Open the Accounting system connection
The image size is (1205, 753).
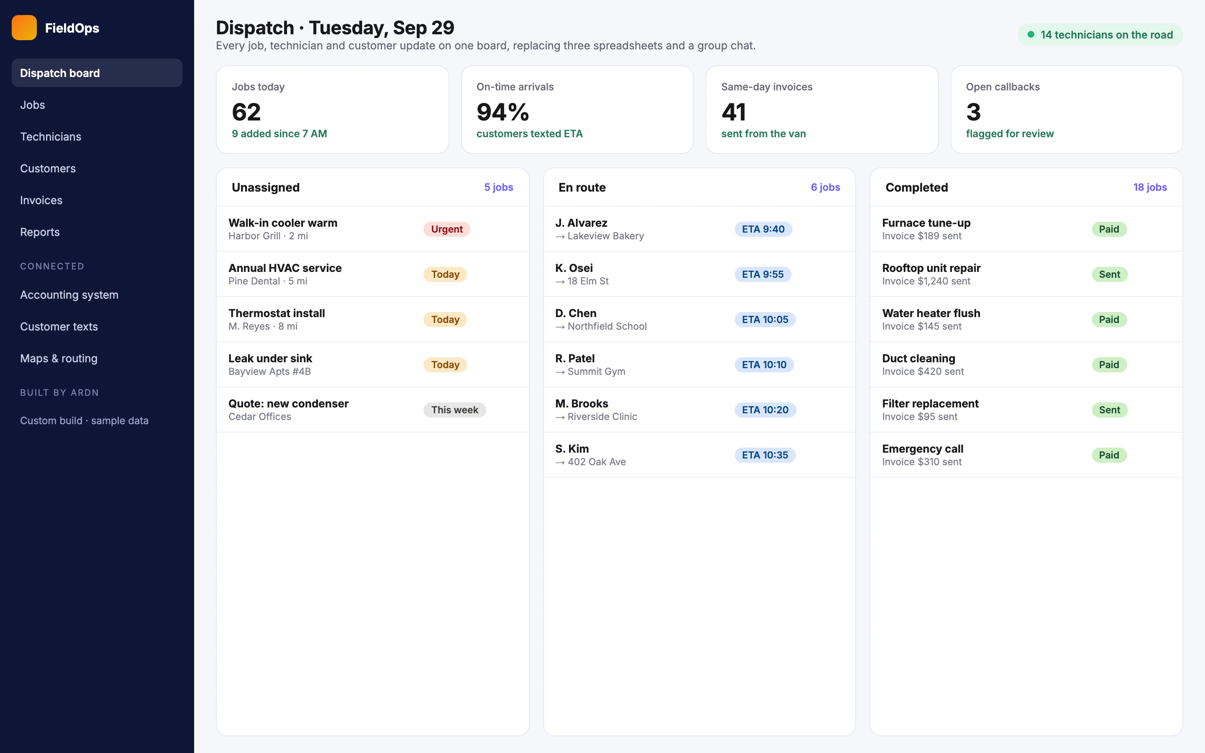click(97, 295)
